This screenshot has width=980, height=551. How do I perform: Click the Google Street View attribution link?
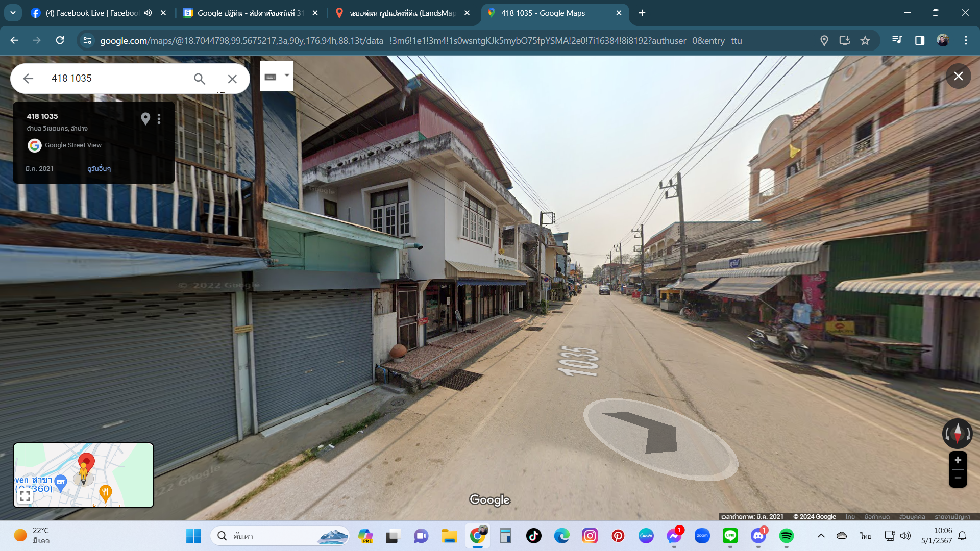tap(73, 145)
